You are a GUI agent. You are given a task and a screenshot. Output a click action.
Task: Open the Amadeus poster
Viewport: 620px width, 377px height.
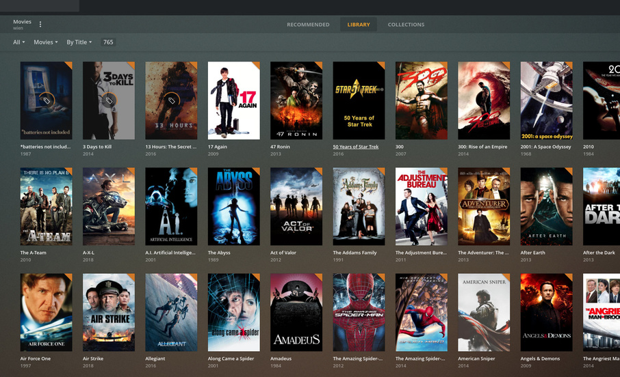point(296,312)
